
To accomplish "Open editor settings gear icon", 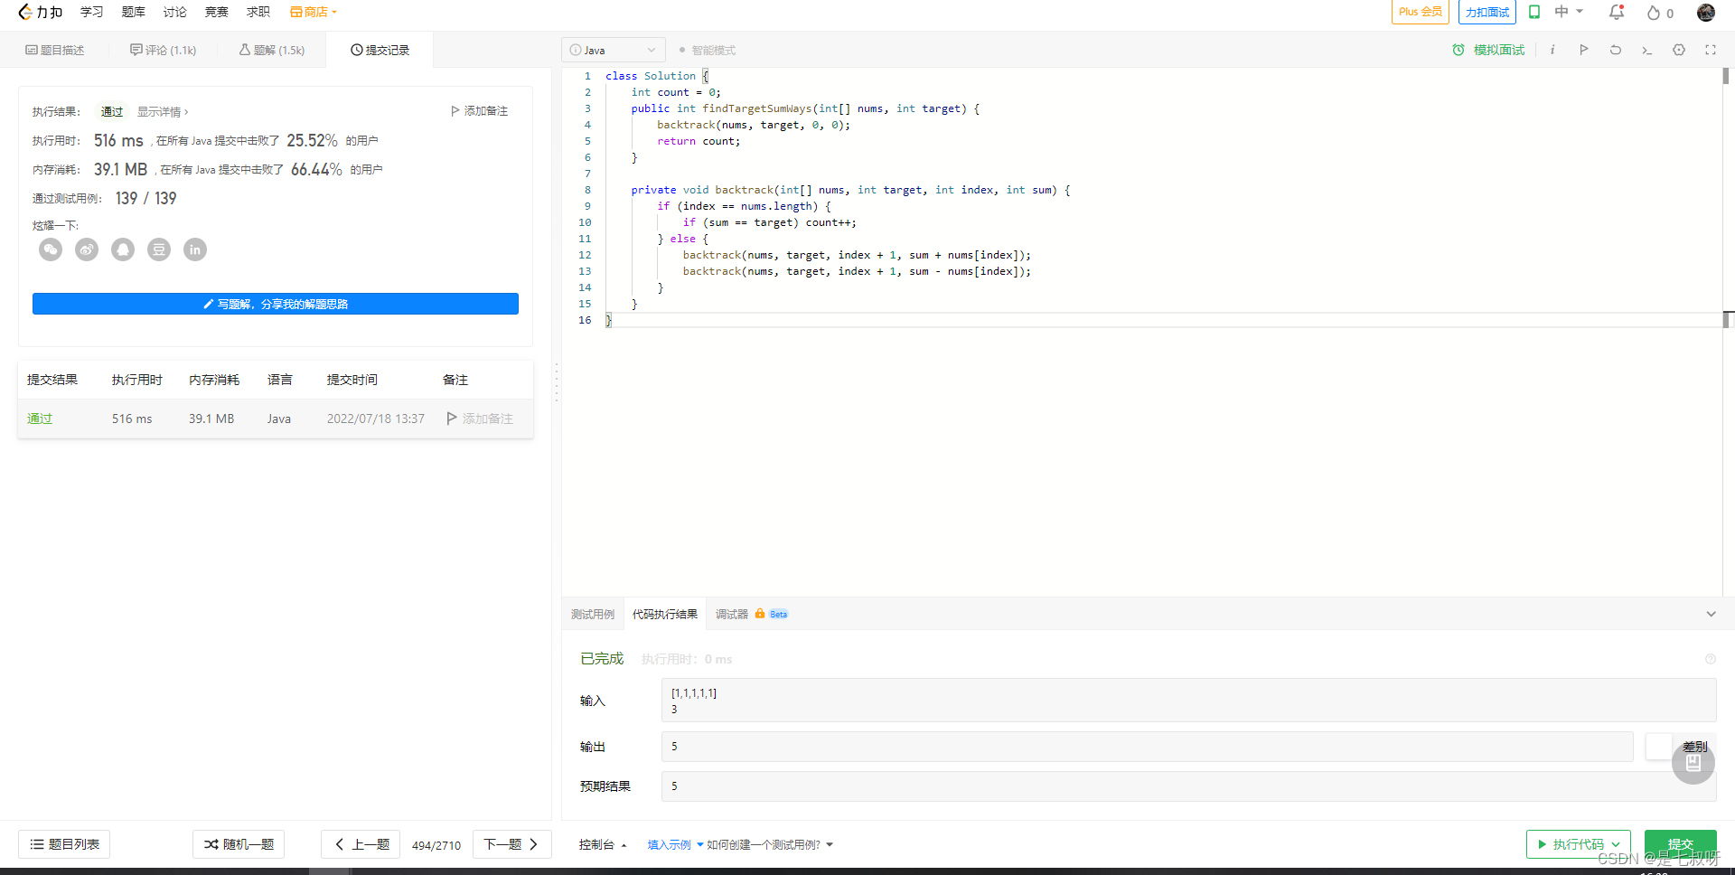I will [x=1678, y=50].
